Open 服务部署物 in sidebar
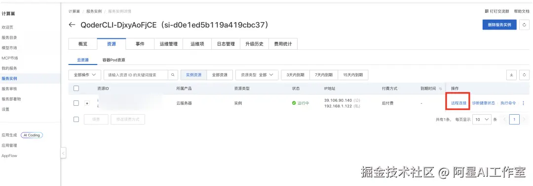 click(x=11, y=99)
